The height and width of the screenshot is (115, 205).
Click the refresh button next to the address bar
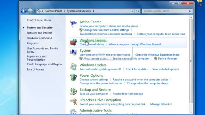pos(137,11)
